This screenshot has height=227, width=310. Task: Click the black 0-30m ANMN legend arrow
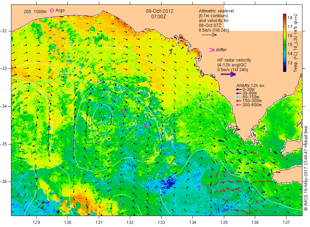[239, 89]
